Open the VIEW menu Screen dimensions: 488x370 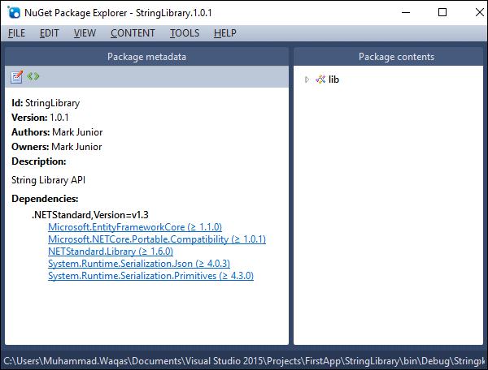pyautogui.click(x=85, y=33)
